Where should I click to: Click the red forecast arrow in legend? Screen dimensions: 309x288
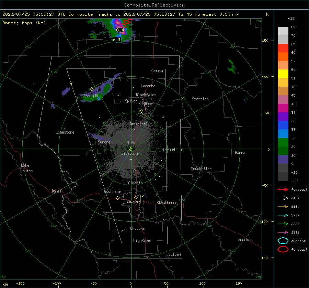point(283,189)
